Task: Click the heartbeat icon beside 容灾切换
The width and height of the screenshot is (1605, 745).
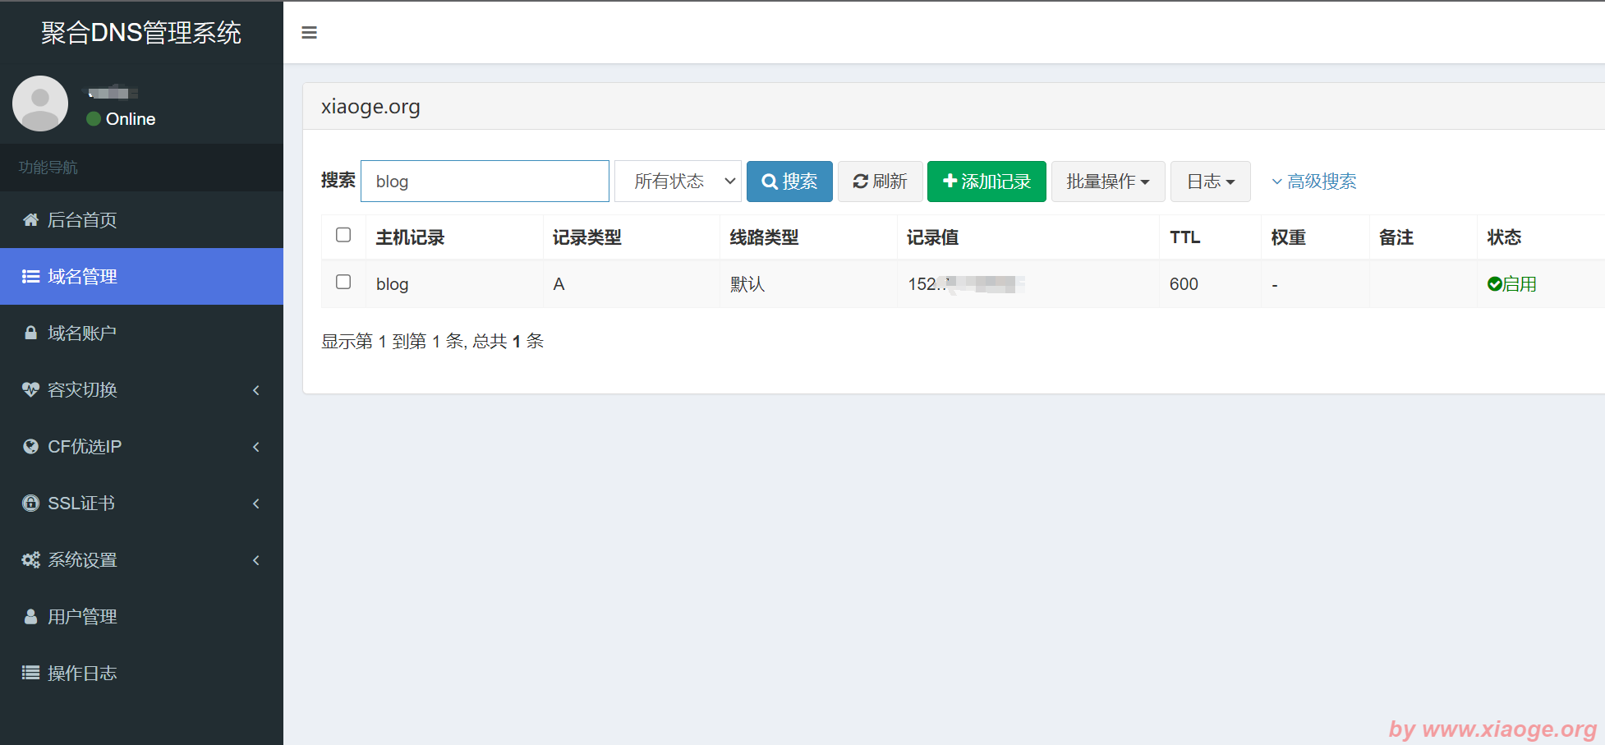Action: (30, 390)
